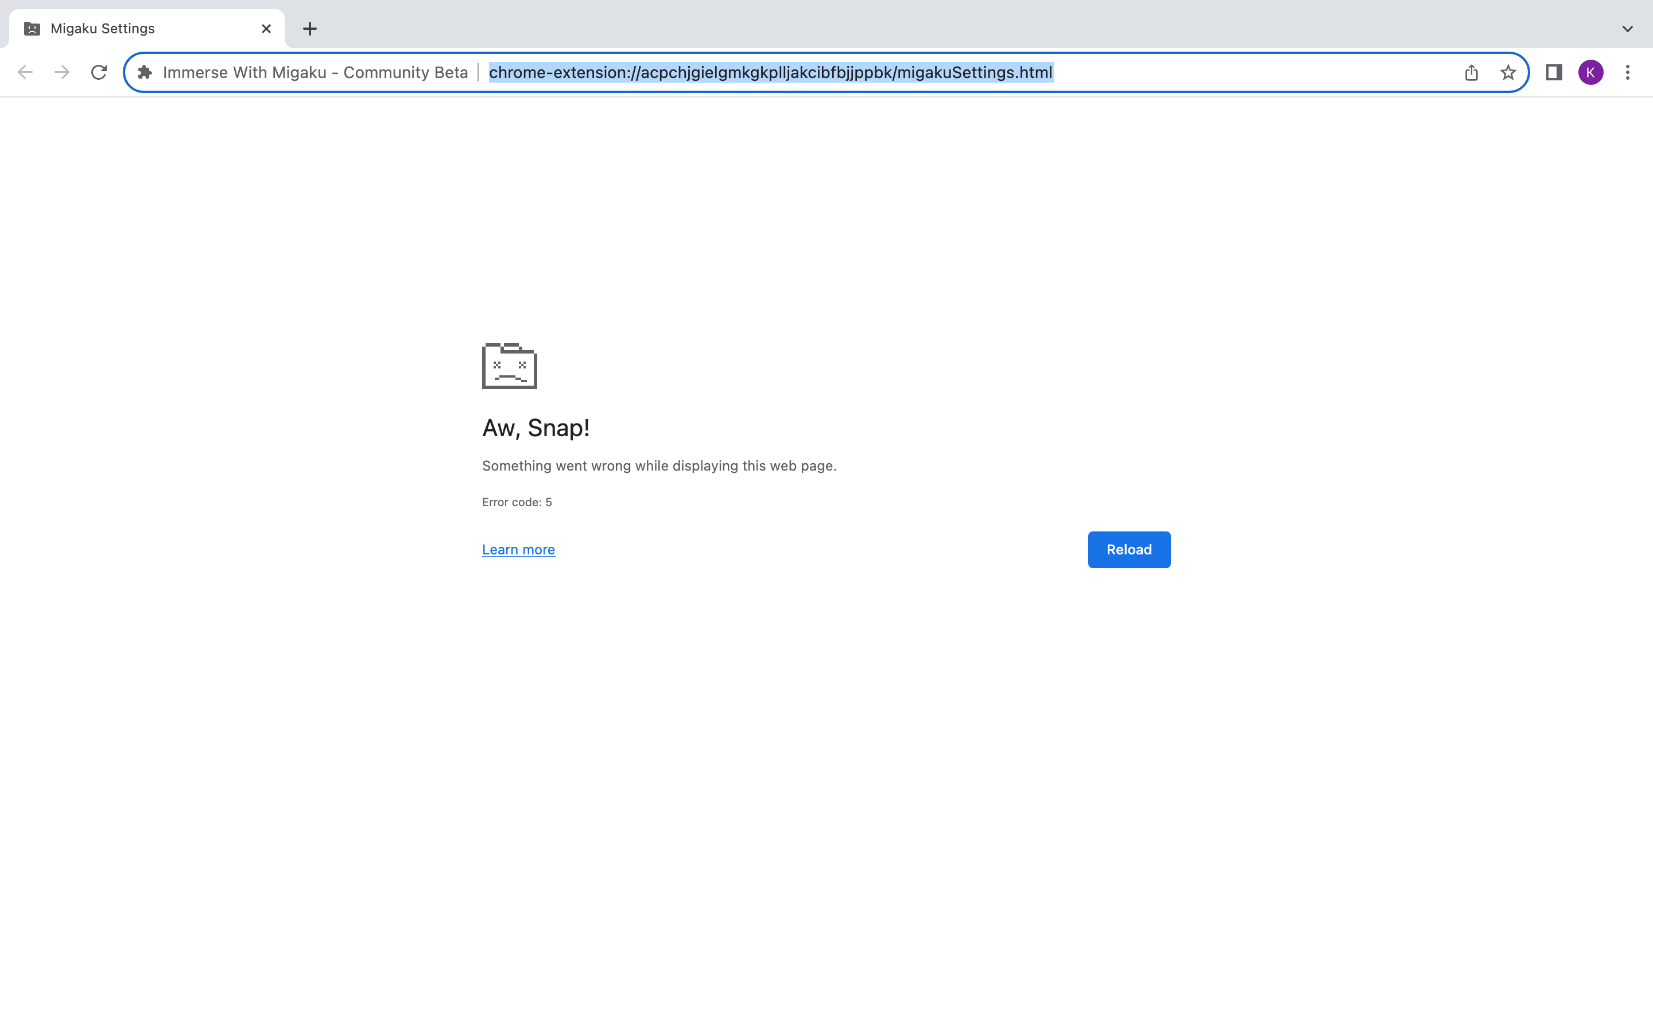
Task: Expand the tab search chevron
Action: [x=1628, y=29]
